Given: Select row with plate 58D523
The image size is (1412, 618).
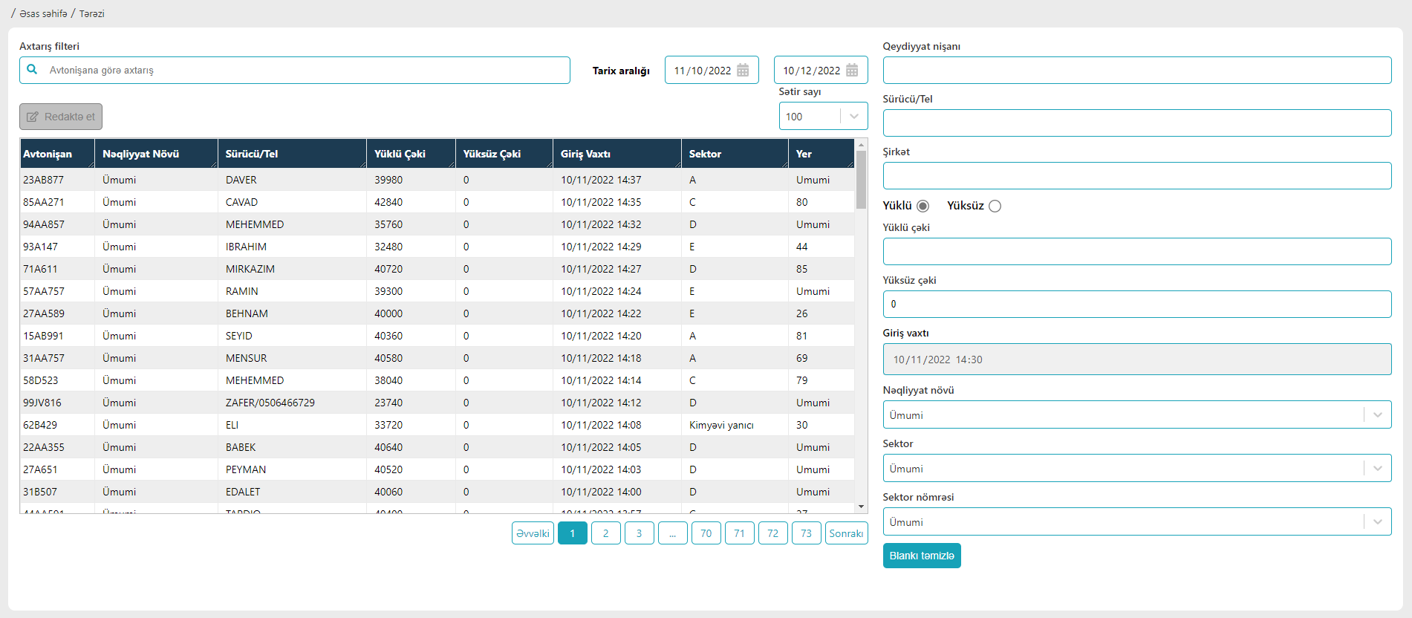Looking at the screenshot, I should coord(437,380).
